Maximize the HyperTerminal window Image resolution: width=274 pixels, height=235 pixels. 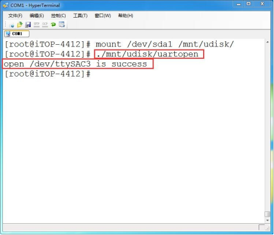coord(249,4)
